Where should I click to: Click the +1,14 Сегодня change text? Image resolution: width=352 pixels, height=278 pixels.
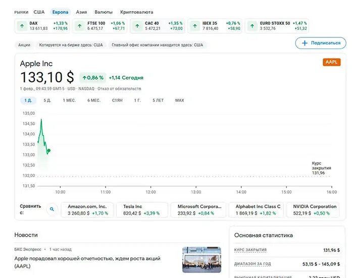pos(126,78)
